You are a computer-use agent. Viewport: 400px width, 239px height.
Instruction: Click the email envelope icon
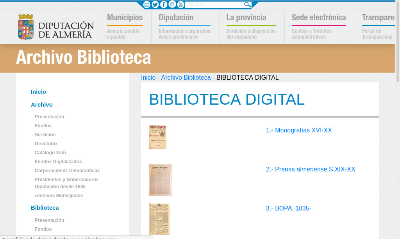click(147, 5)
